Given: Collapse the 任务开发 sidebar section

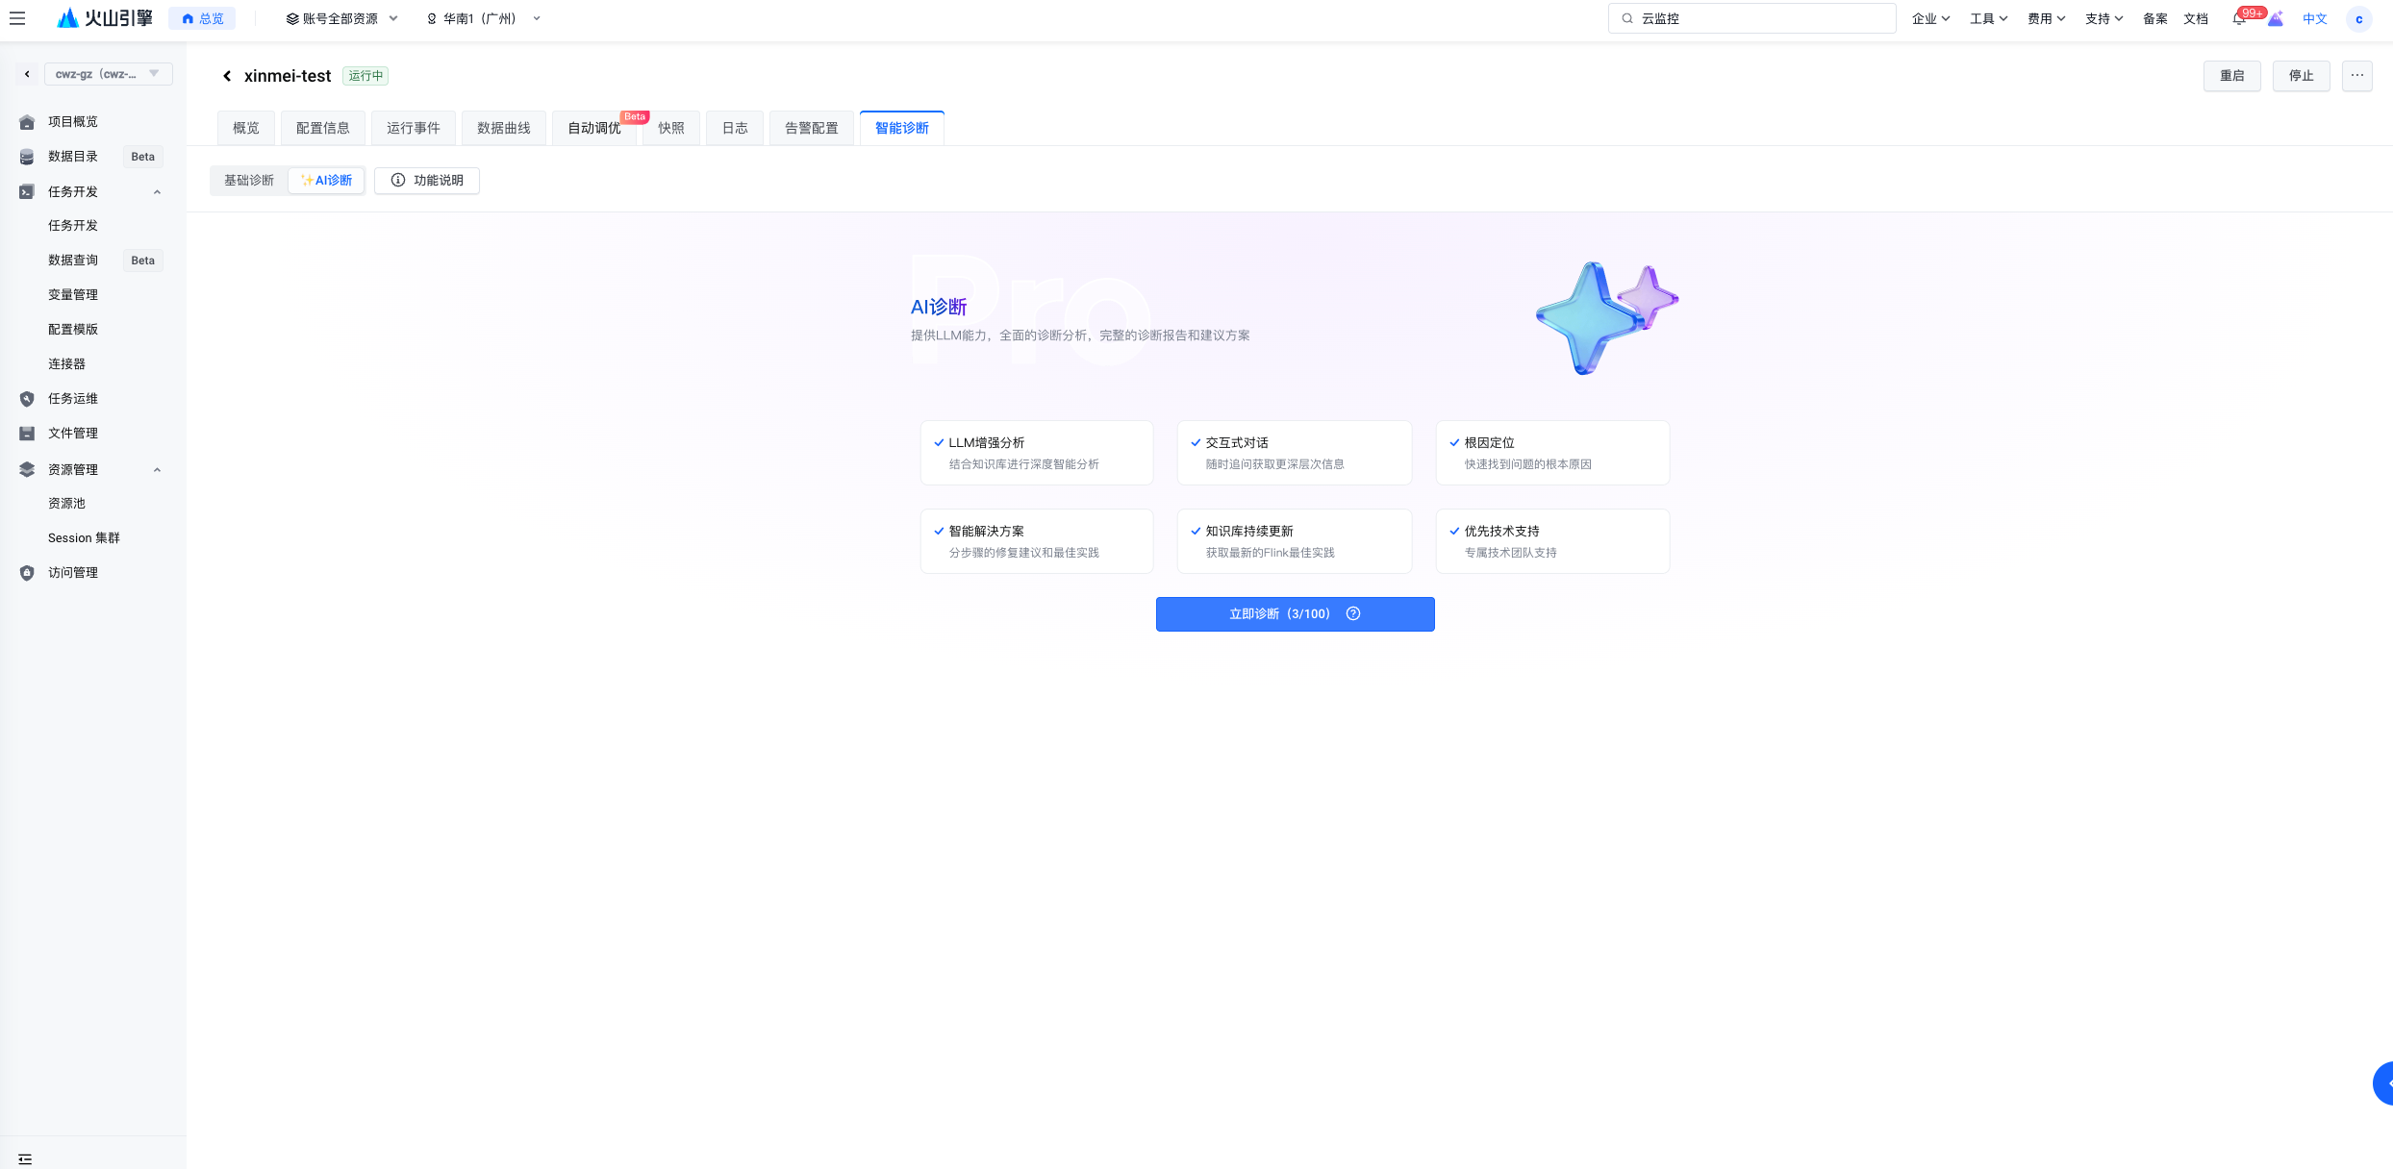Looking at the screenshot, I should (157, 192).
